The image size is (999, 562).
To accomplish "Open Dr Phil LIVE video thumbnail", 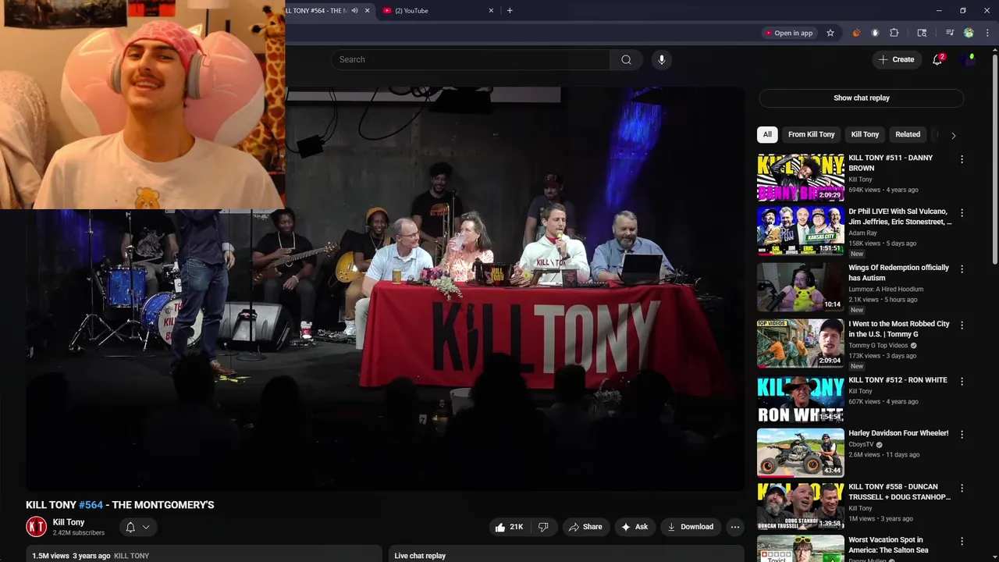I will (x=800, y=231).
